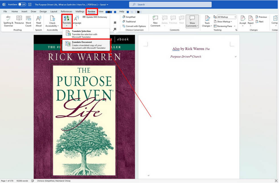The height and width of the screenshot is (183, 279).
Task: Click Update IME Dictionary button
Action: point(95,17)
